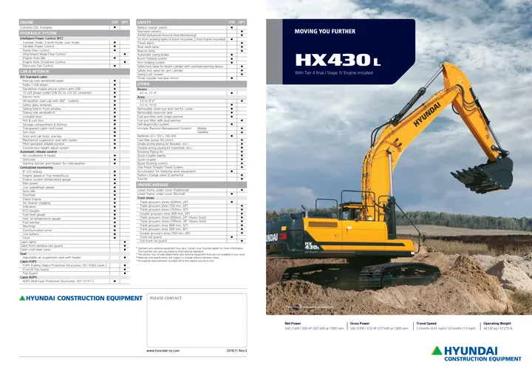532x376 pixels.
Task: Select the Safety glass windows row
Action: click(x=75, y=105)
